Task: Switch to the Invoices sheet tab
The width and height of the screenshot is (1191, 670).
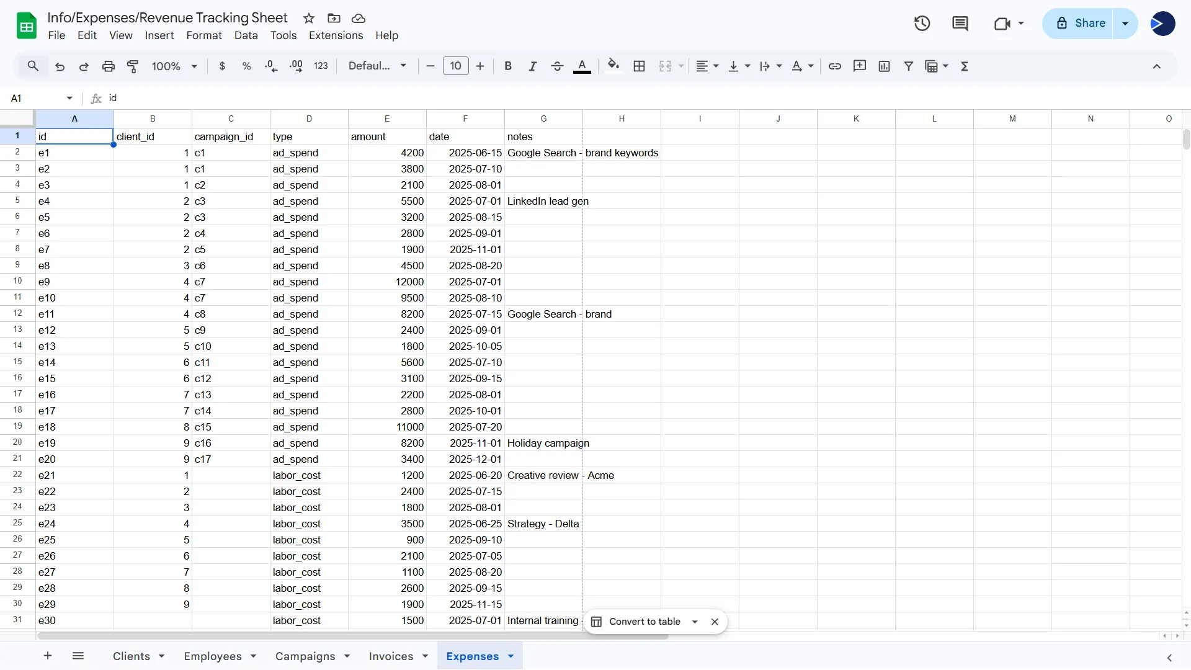Action: tap(391, 656)
